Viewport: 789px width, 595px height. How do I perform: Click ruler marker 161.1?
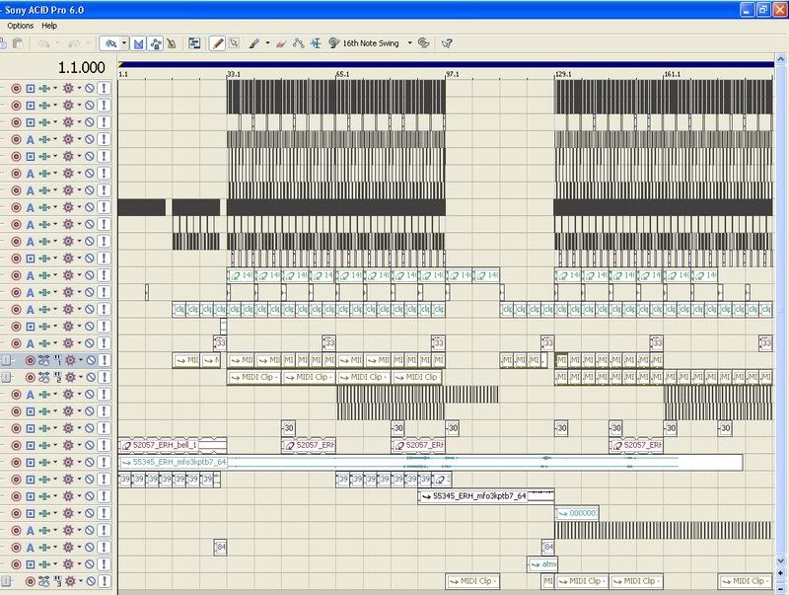point(672,74)
